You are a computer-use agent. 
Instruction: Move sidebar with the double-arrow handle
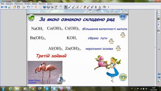click(x=159, y=49)
